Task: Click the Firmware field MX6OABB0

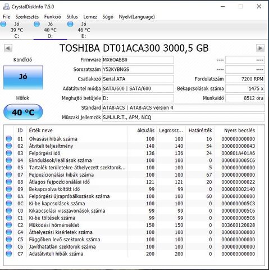Action: [138, 60]
